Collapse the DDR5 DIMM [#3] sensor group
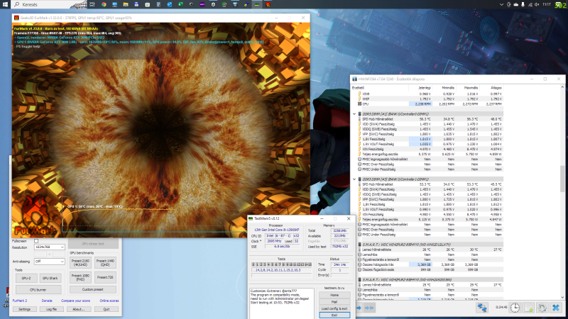The height and width of the screenshot is (319, 568). click(354, 179)
